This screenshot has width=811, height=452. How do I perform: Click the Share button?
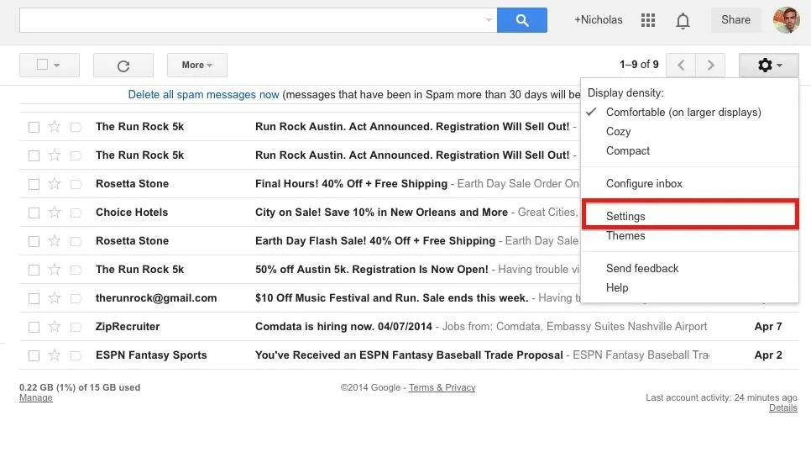tap(736, 20)
